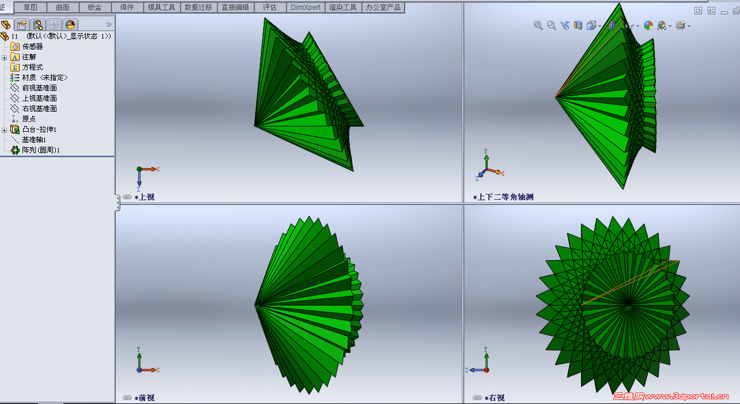Open Hide/Show Items dropdown arrow
740x404 pixels.
pyautogui.click(x=638, y=26)
